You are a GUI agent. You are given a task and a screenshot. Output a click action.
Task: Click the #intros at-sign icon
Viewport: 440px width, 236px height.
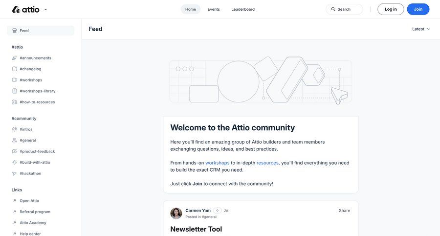click(15, 129)
